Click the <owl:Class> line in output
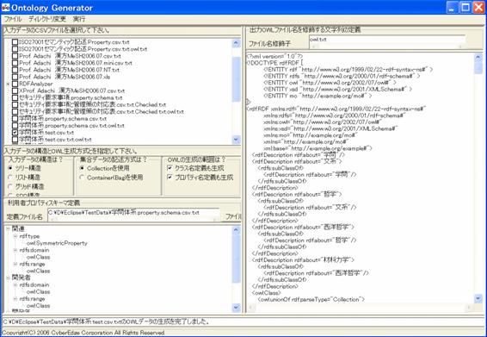The height and width of the screenshot is (337, 487). coord(267,293)
